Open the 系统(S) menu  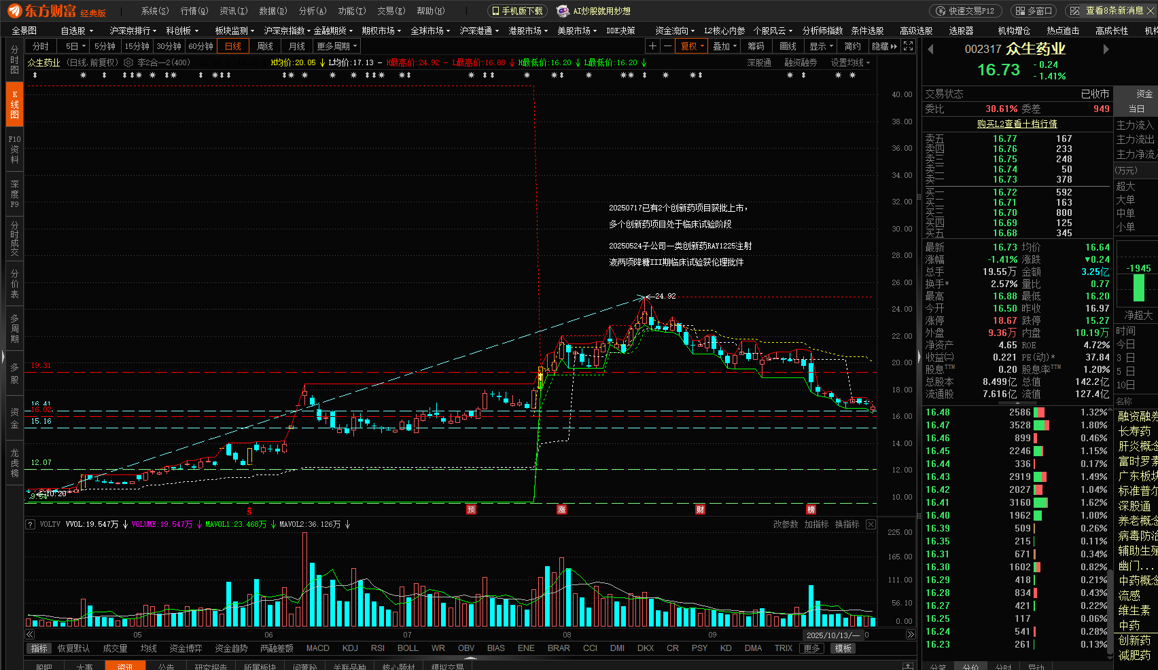click(x=155, y=11)
